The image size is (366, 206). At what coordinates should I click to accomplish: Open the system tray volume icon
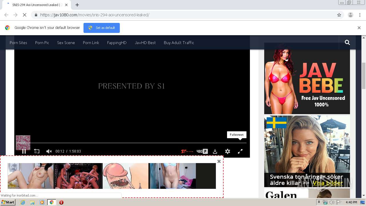click(x=332, y=202)
